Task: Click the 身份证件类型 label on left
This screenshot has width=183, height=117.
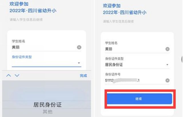Action: point(22,57)
